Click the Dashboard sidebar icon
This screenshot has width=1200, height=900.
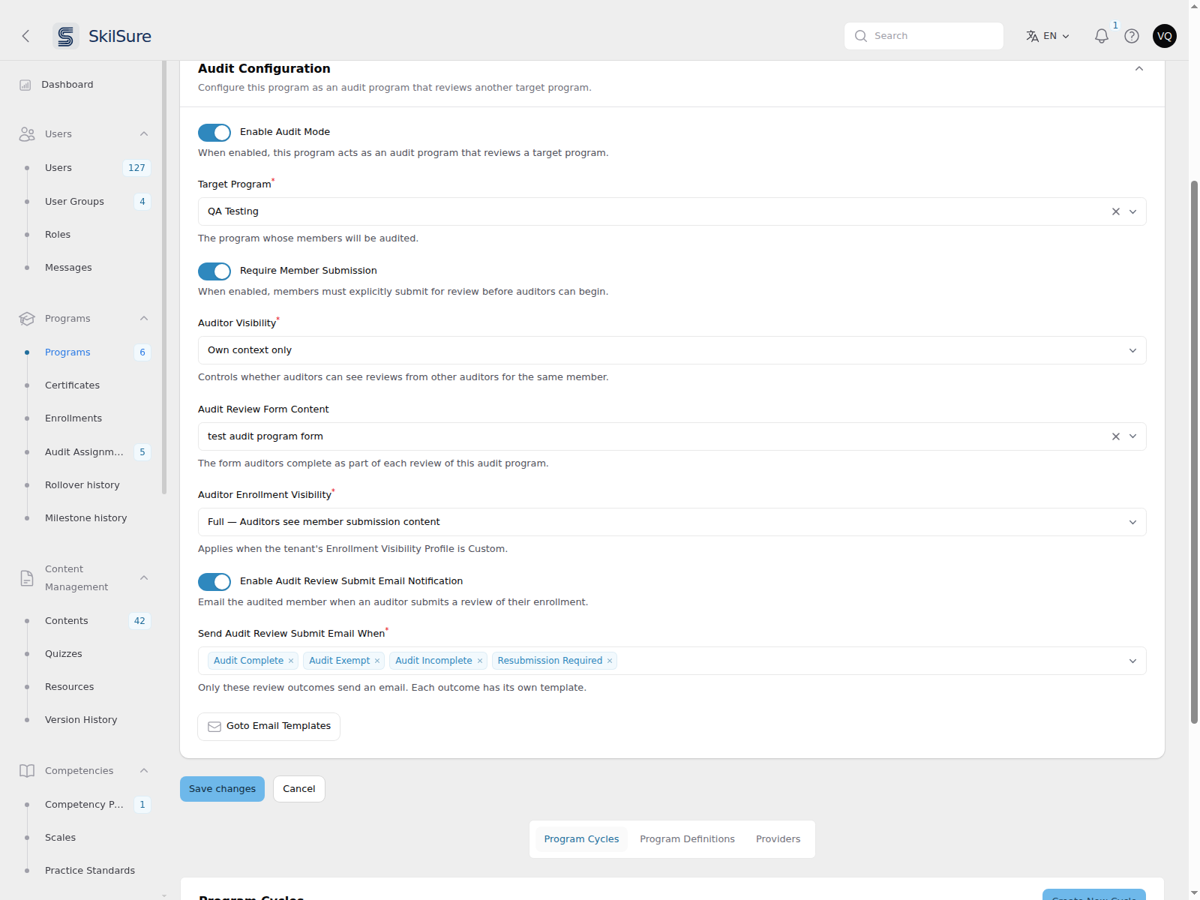25,85
